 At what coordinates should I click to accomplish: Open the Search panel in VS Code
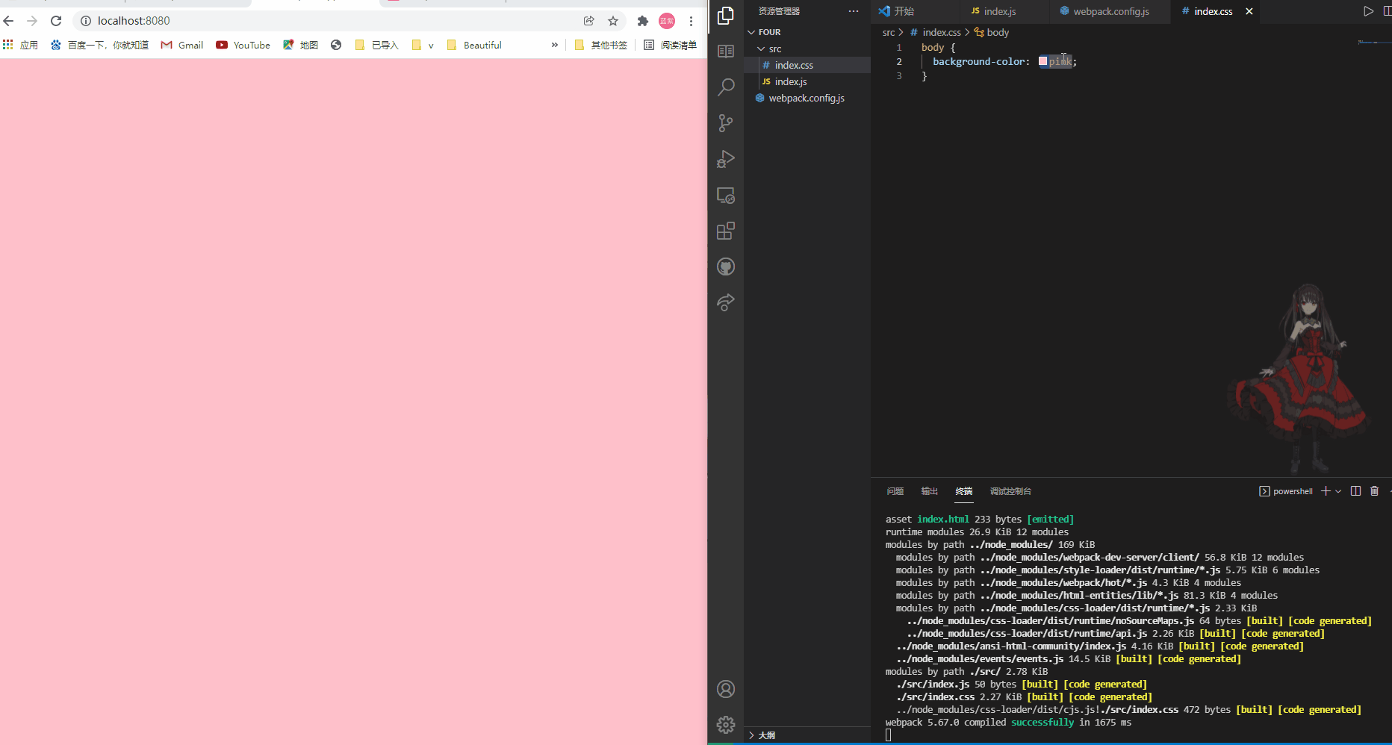pos(725,87)
